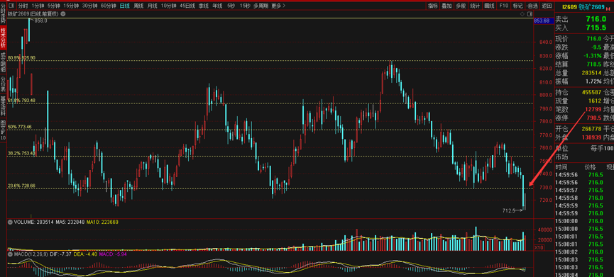Click the 时间 column header in tick list
The width and height of the screenshot is (614, 277).
click(x=562, y=166)
